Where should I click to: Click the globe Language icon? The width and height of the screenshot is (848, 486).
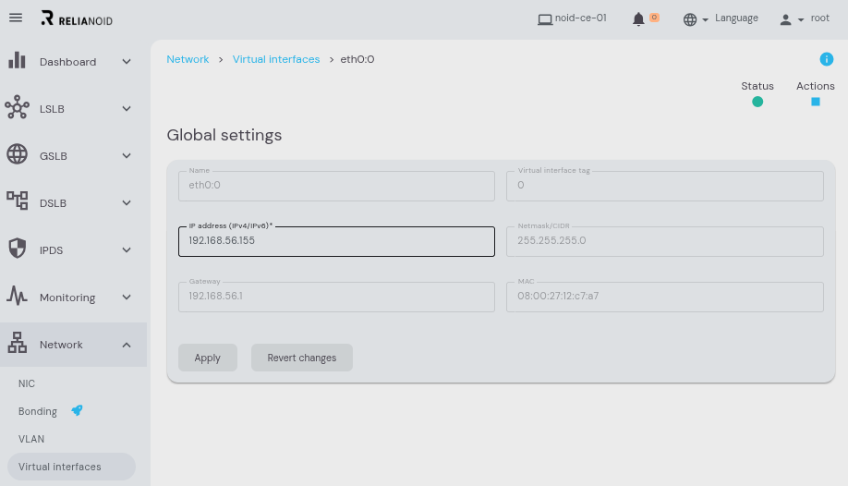coord(689,19)
